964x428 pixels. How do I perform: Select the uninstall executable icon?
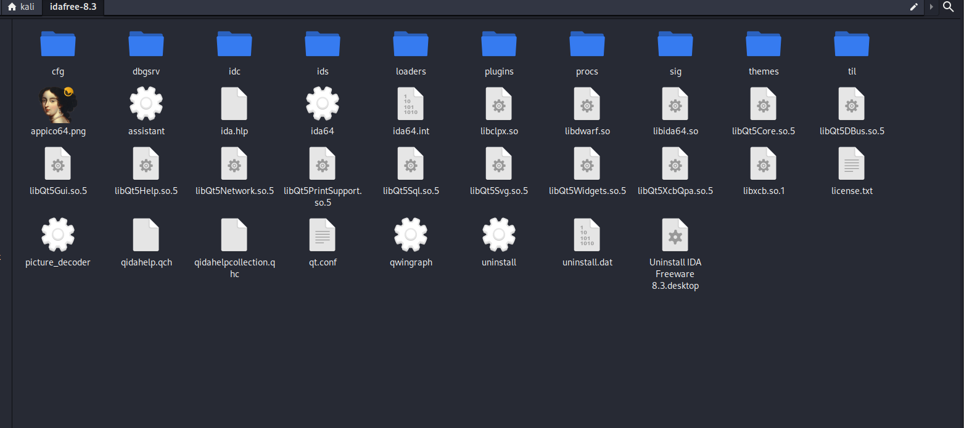point(499,235)
